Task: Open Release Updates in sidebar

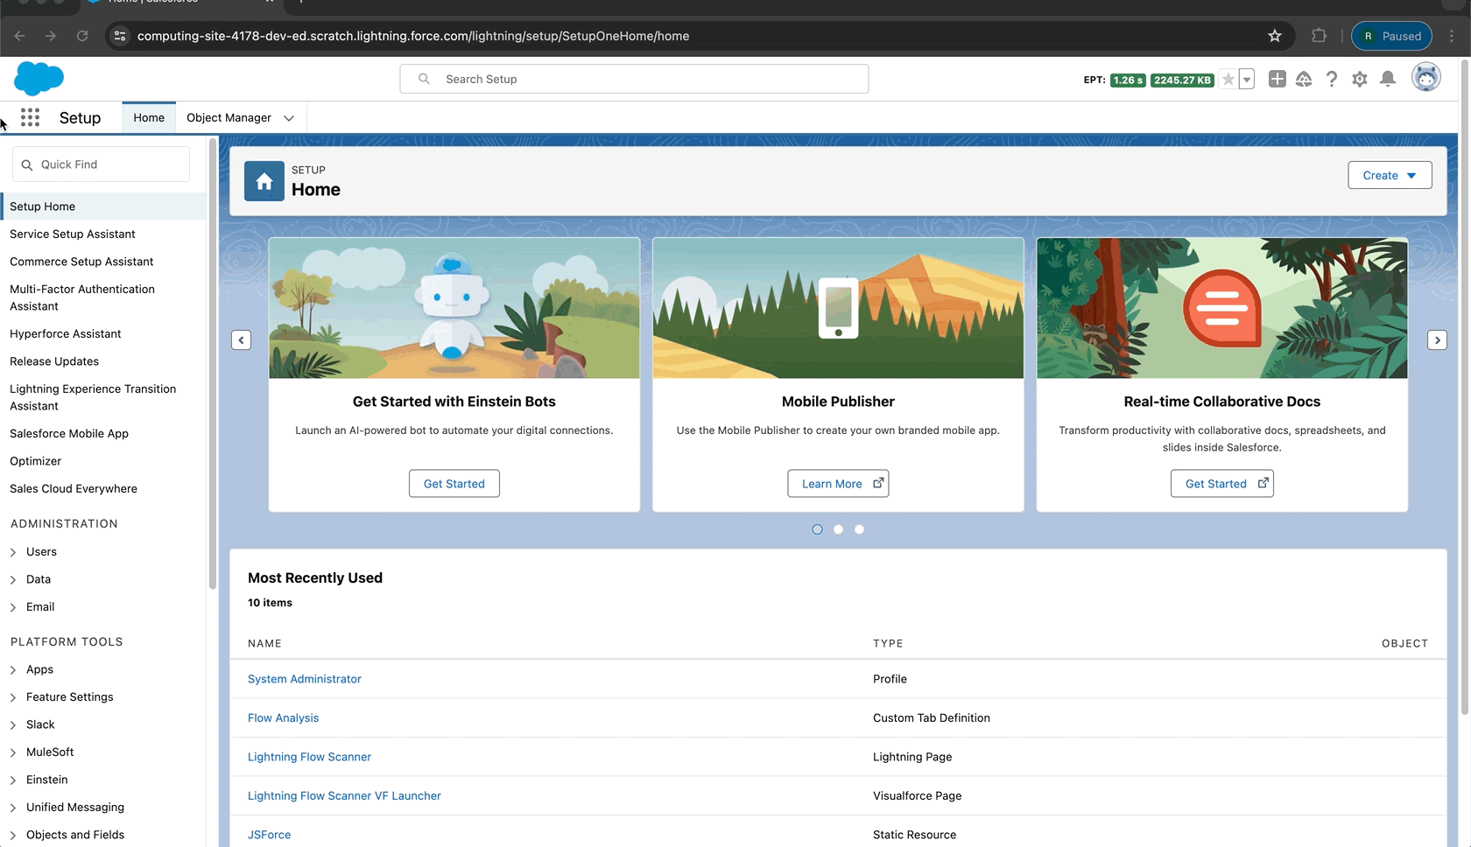Action: [x=54, y=361]
